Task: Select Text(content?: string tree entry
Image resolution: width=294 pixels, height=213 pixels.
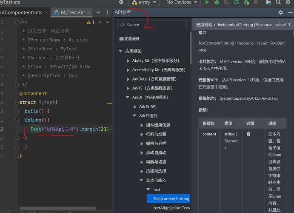Action: tap(168, 199)
